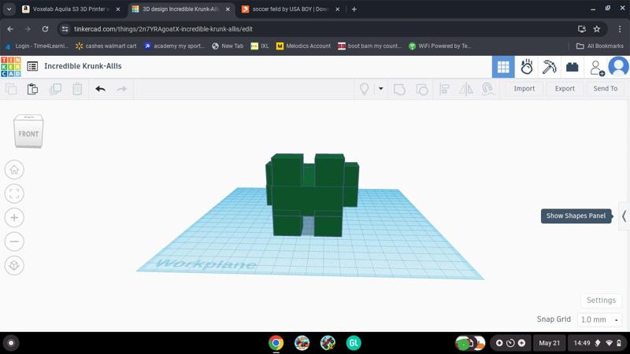Open the boot barn my count bookmark
630x354 pixels.
click(x=369, y=46)
